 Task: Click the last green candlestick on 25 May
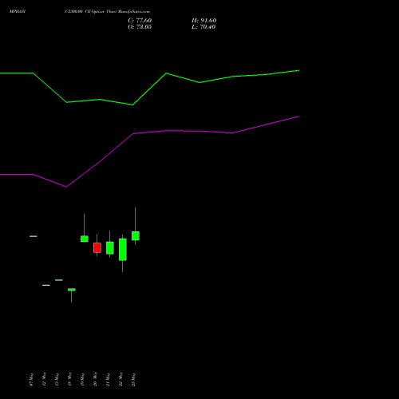(136, 236)
